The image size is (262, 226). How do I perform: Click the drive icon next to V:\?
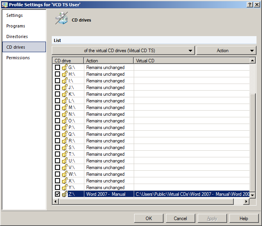(65, 168)
